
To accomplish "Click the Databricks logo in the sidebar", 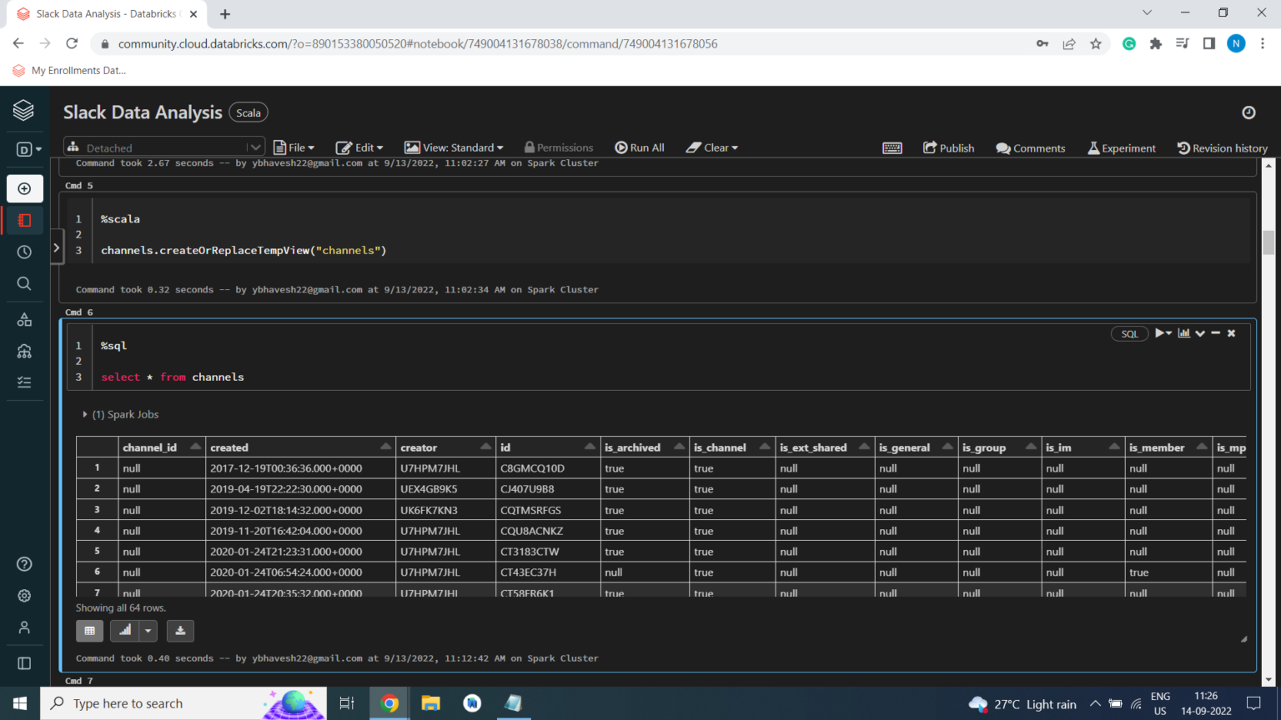I will [23, 110].
